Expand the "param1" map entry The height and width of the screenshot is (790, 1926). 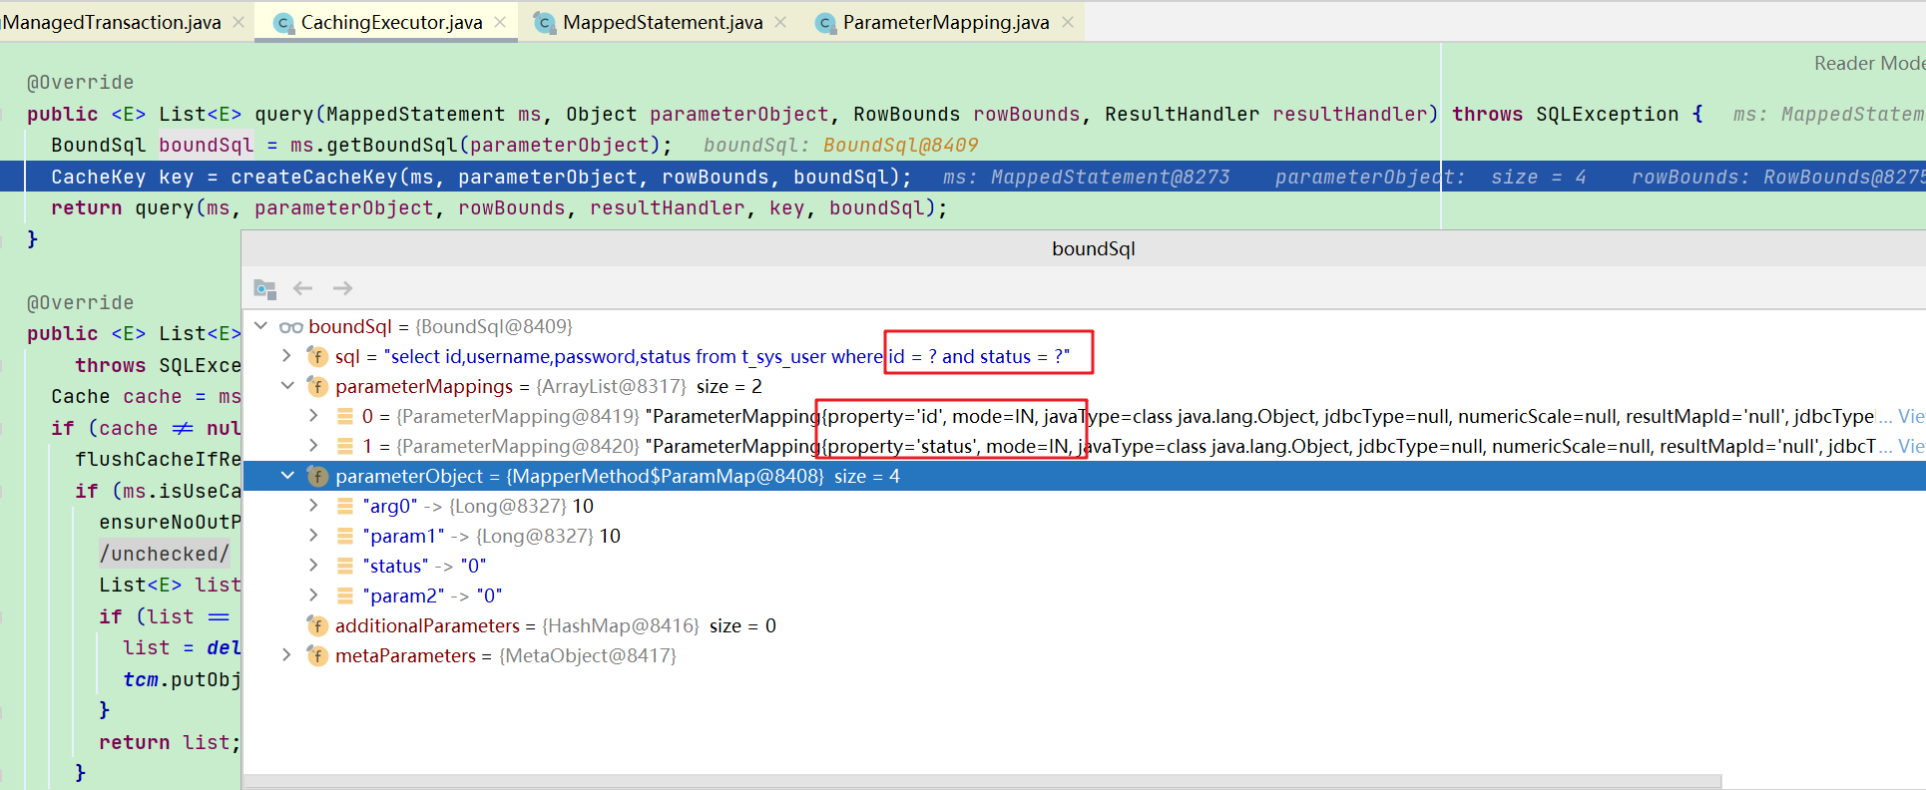click(x=313, y=536)
